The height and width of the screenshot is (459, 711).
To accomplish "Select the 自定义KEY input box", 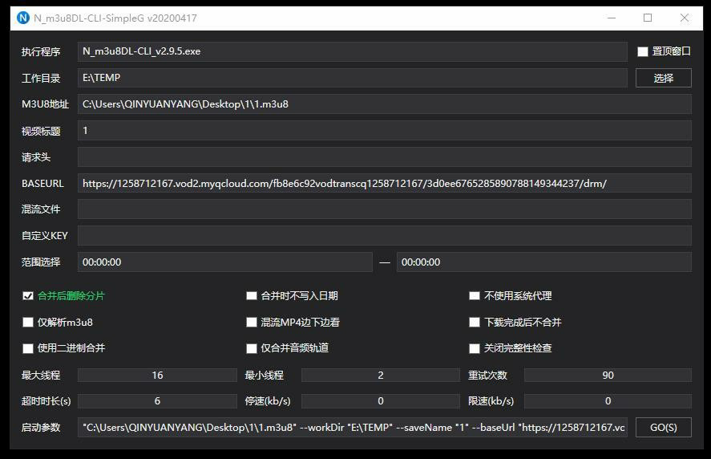I will pyautogui.click(x=384, y=236).
